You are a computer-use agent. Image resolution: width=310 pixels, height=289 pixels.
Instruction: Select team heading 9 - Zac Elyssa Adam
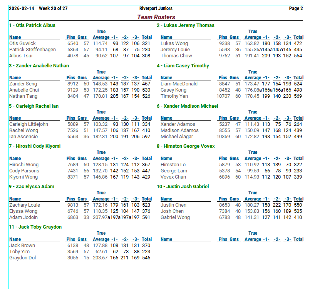(32, 187)
